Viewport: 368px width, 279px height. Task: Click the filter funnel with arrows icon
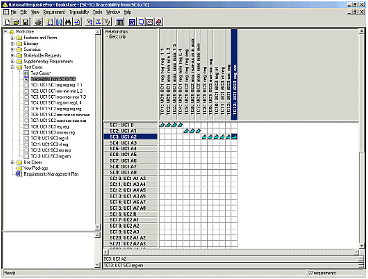(89, 22)
